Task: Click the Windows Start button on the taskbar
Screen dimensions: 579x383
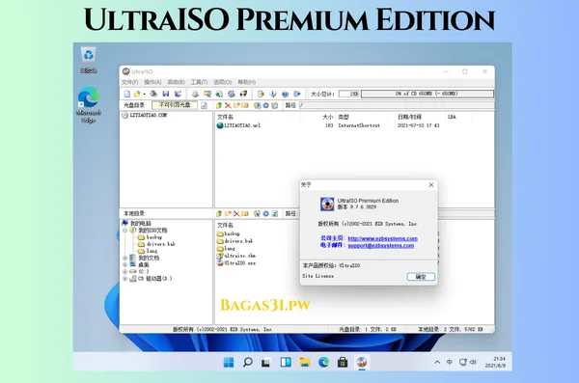Action: coord(229,363)
